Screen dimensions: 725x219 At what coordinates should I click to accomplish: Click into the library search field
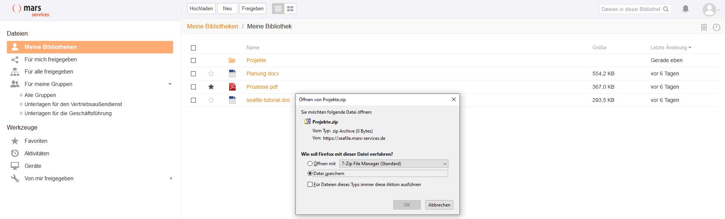click(630, 9)
